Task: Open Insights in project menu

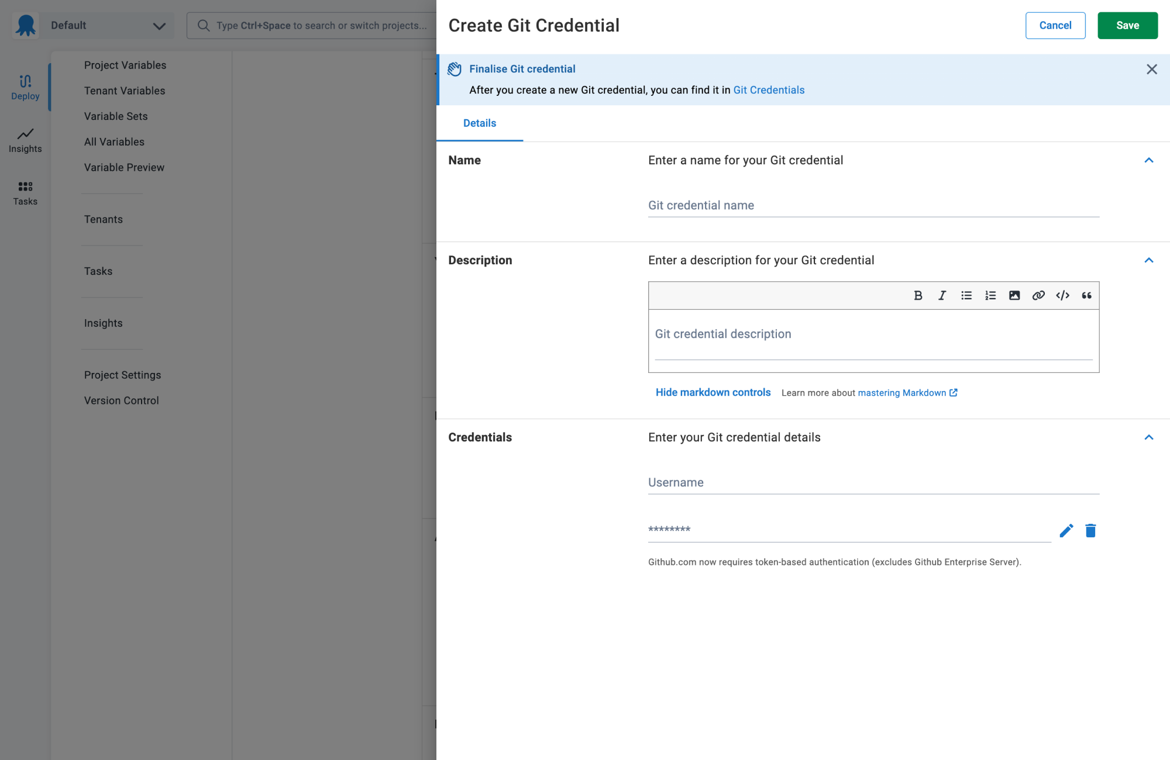Action: (104, 323)
